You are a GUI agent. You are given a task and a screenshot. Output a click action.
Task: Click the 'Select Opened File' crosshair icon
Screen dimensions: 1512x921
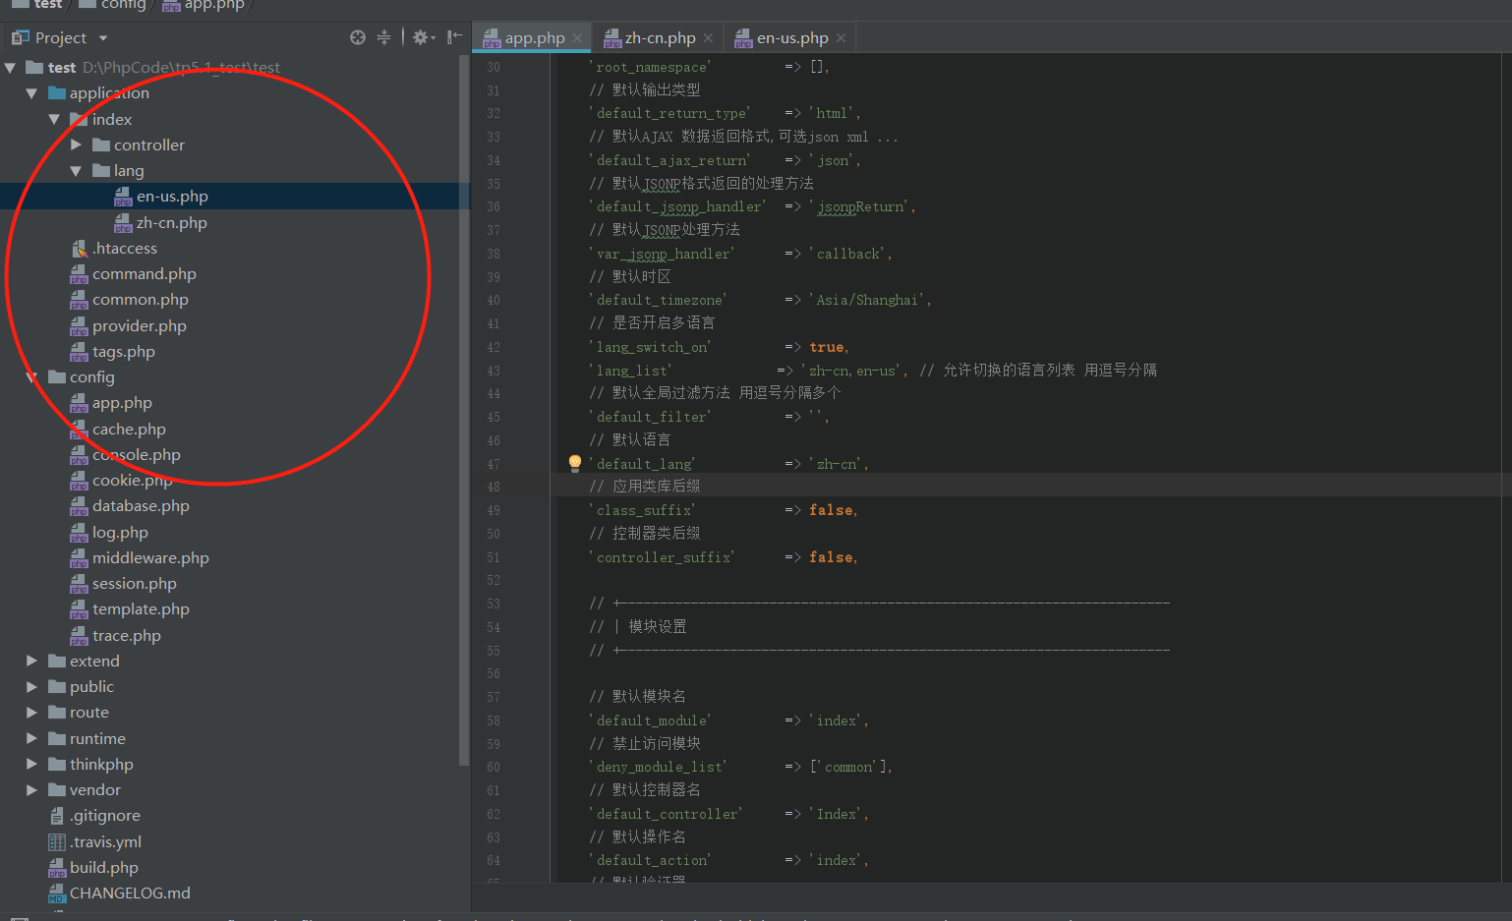tap(357, 36)
